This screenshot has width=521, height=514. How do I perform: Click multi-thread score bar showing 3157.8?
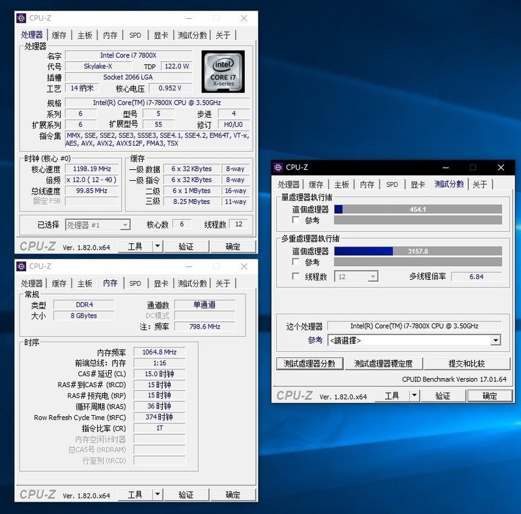coord(418,251)
